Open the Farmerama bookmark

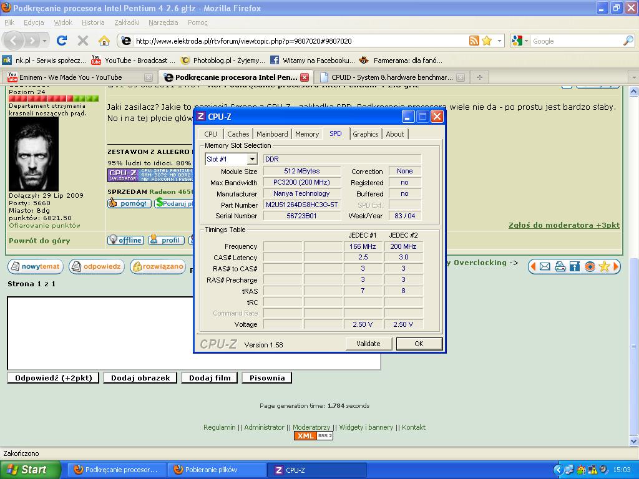tap(401, 60)
